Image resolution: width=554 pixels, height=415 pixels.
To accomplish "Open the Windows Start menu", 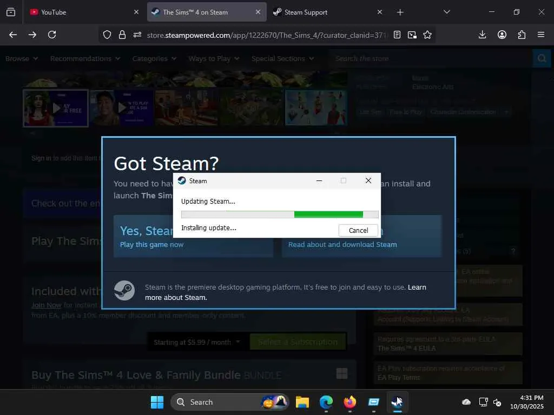I will click(157, 402).
